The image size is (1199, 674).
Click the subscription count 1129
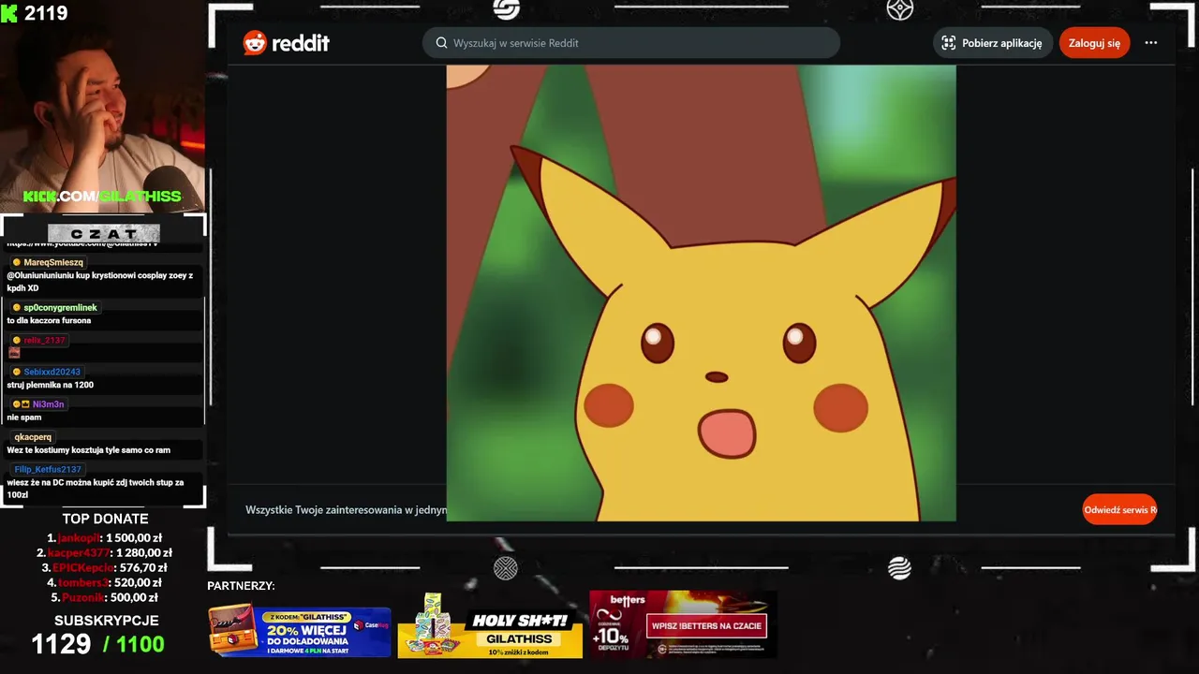(61, 644)
